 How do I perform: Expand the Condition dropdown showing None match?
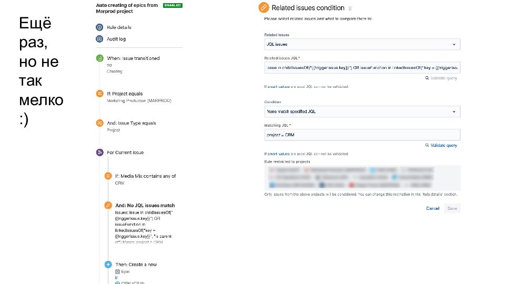tap(362, 111)
